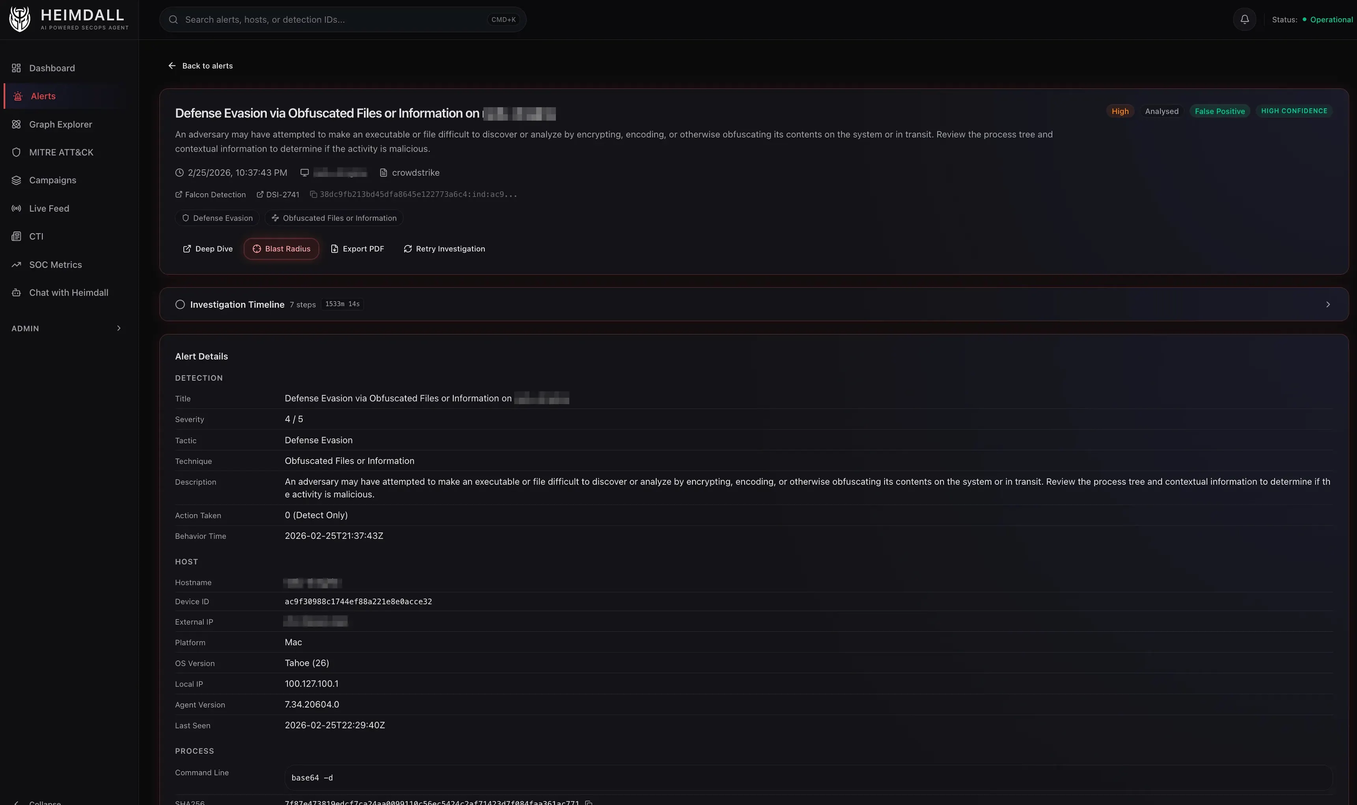Expand the Investigation Timeline
1357x805 pixels.
1328,304
